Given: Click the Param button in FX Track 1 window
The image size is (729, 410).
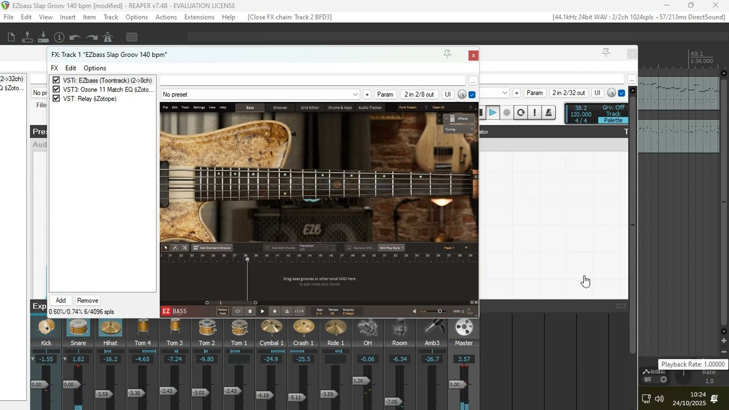Looking at the screenshot, I should [385, 95].
